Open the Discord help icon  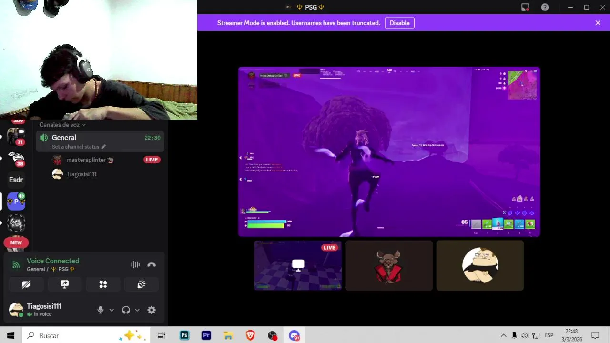pyautogui.click(x=545, y=7)
